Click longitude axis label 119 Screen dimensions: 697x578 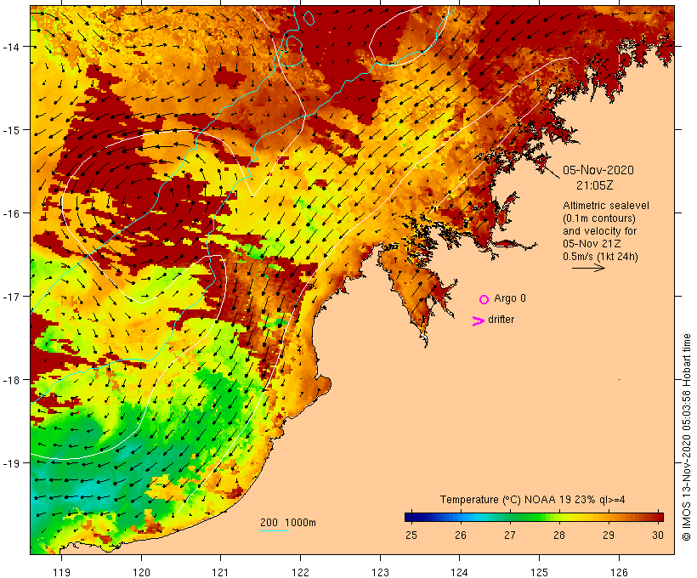point(61,572)
